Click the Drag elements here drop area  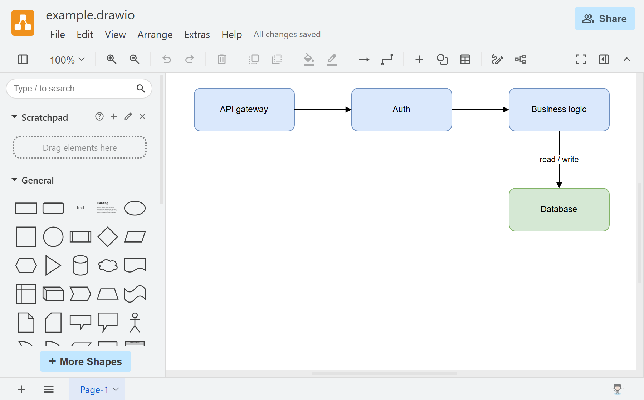80,147
